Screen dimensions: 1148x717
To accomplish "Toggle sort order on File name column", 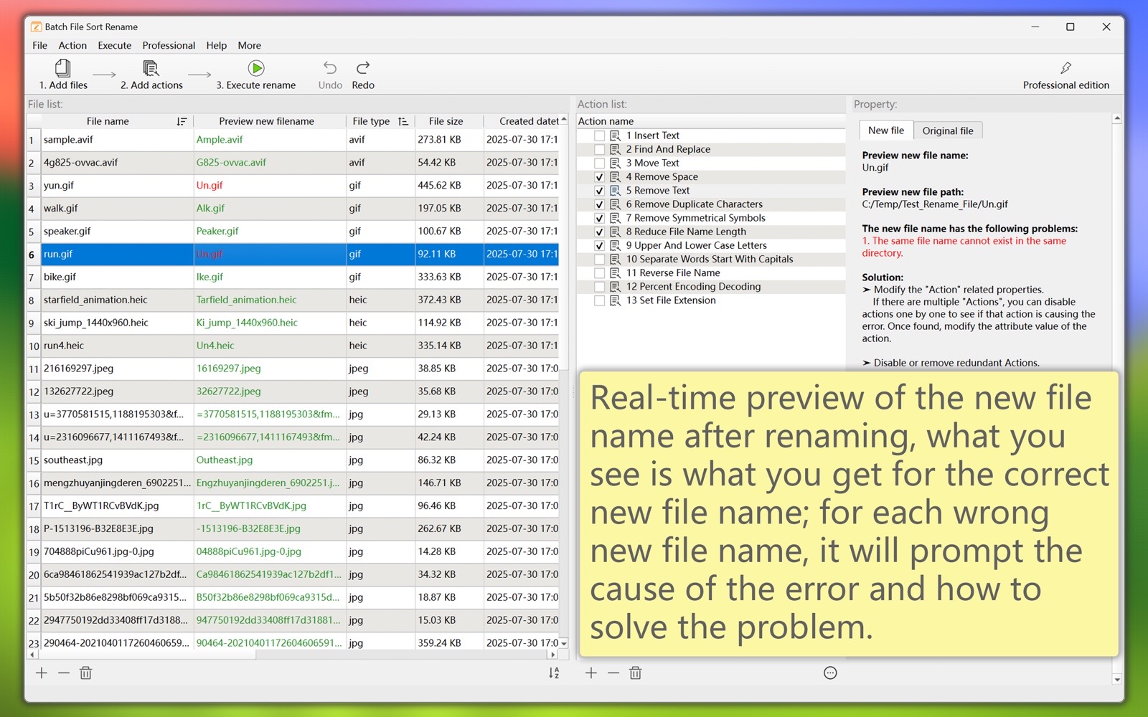I will coord(182,122).
